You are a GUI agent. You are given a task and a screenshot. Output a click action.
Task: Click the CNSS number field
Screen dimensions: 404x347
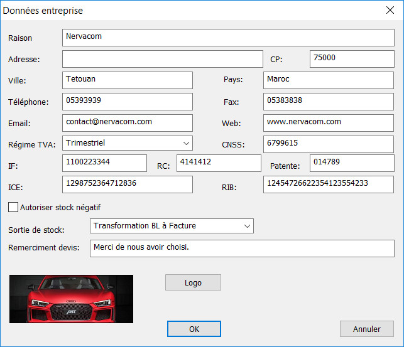coord(329,144)
